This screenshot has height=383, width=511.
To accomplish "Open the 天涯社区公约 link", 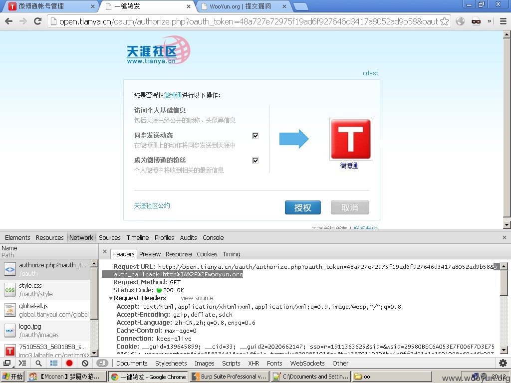I will point(152,205).
